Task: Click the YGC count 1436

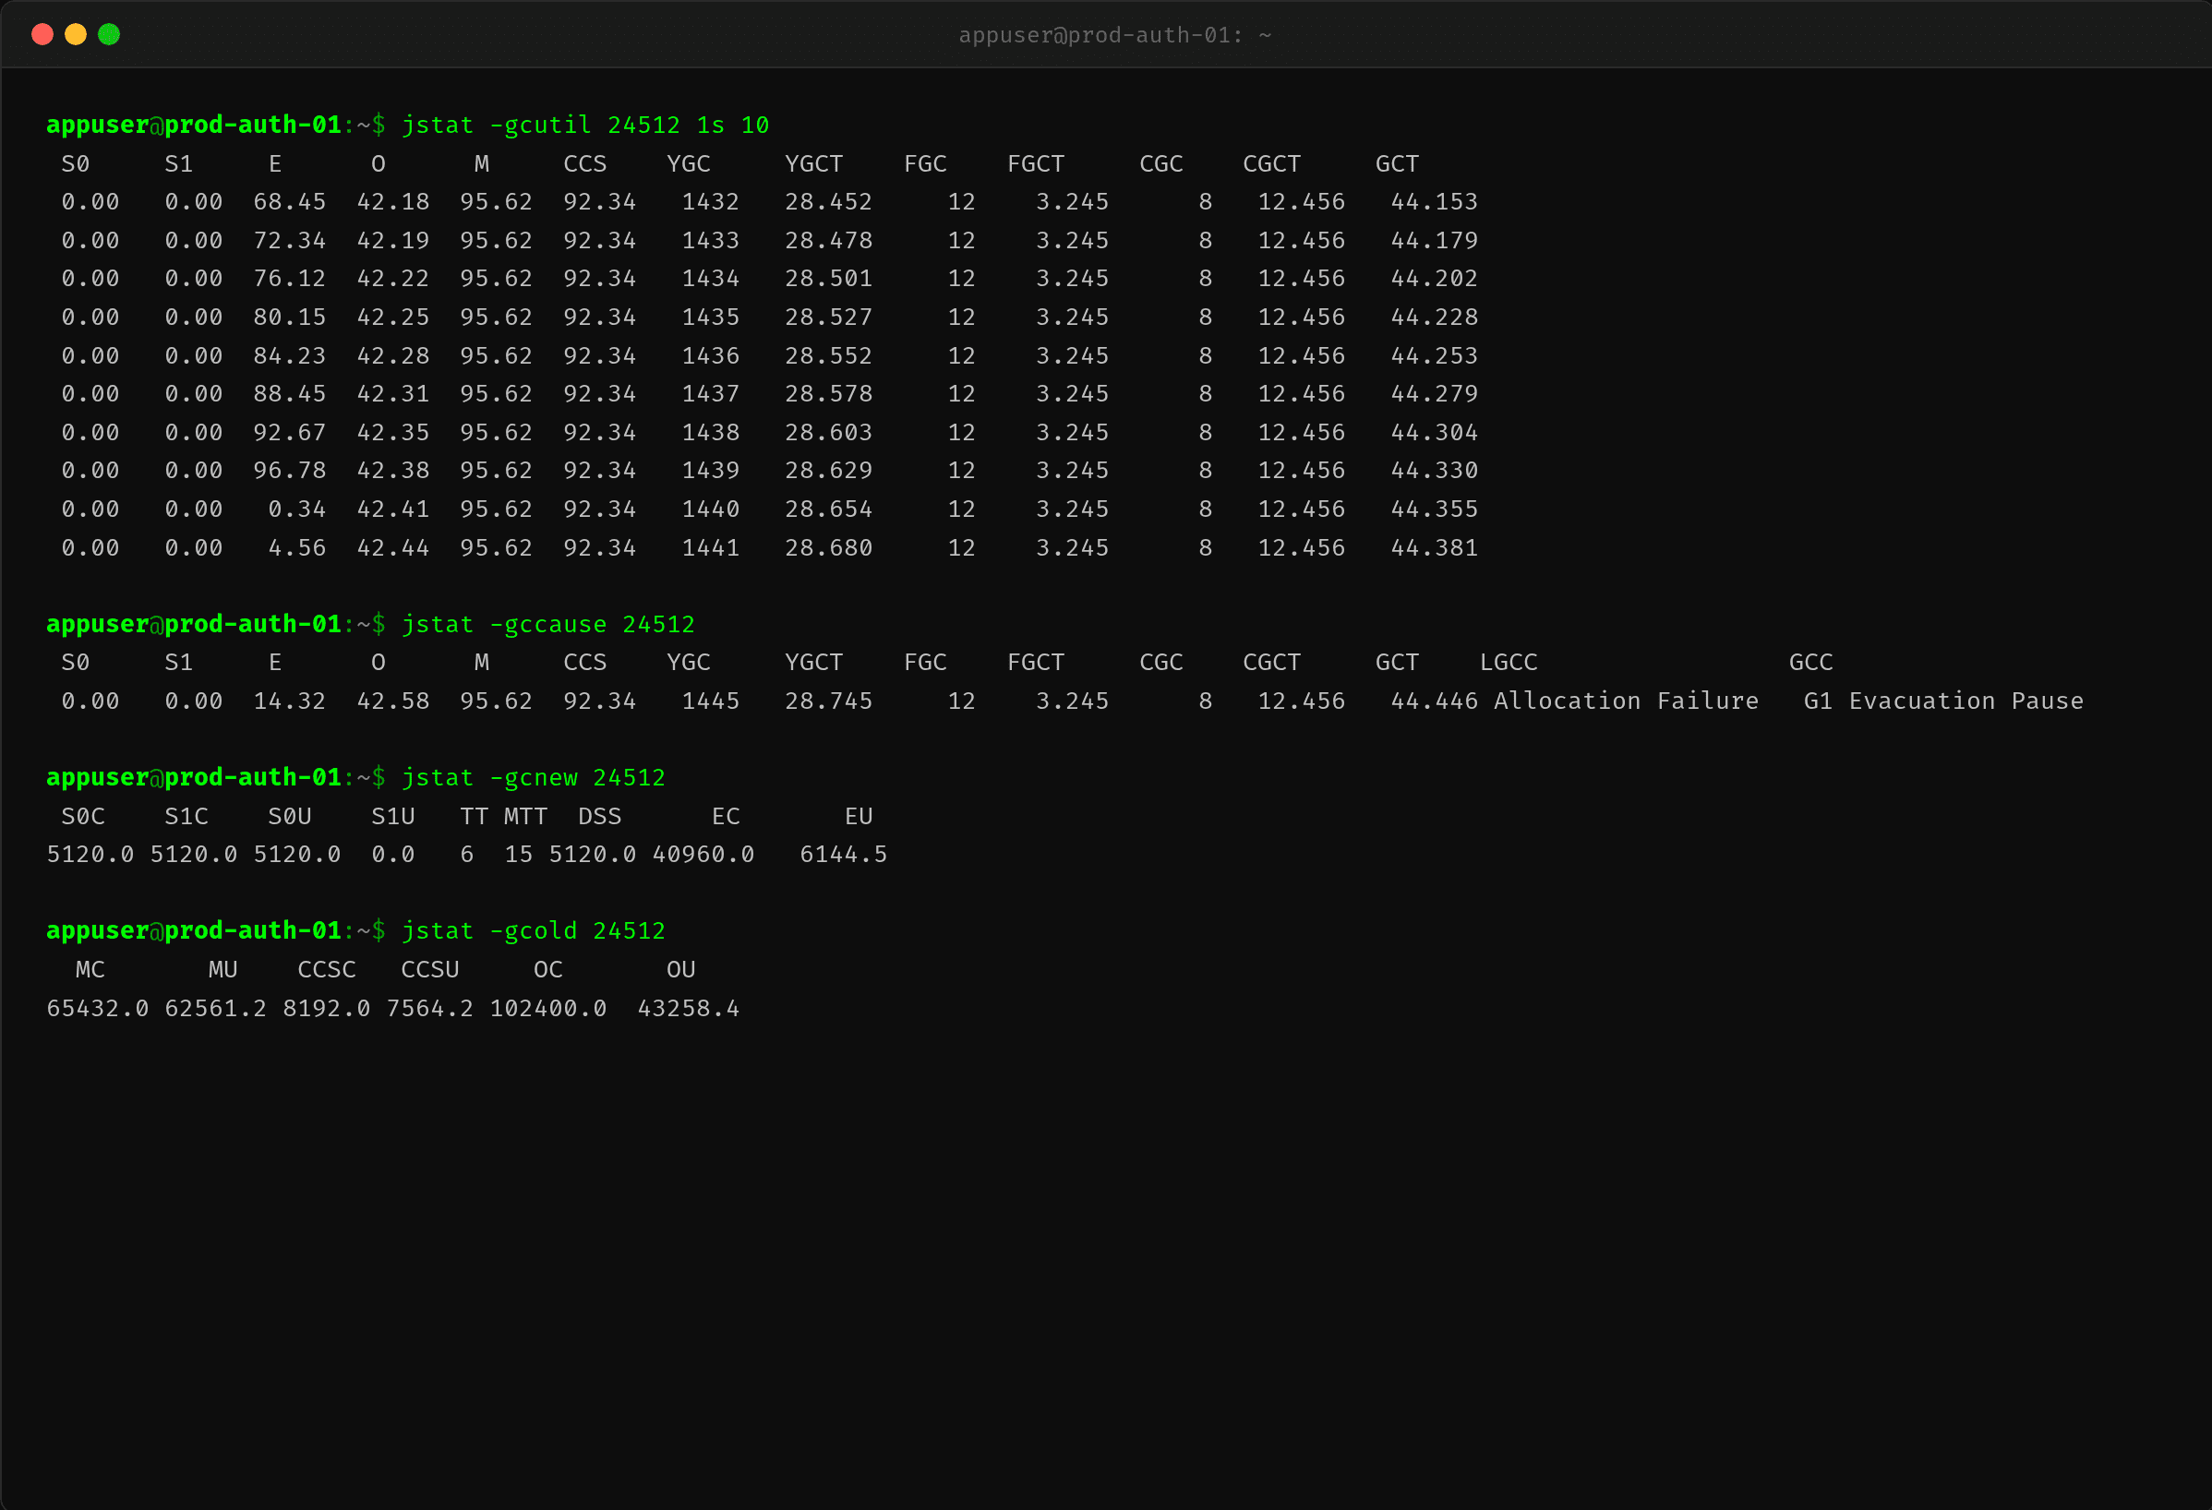Action: point(711,356)
